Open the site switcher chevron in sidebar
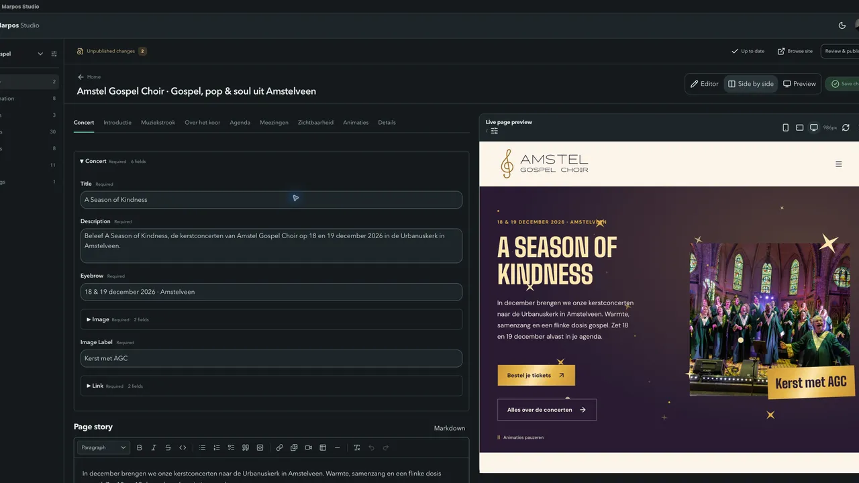This screenshot has height=483, width=859. [40, 54]
